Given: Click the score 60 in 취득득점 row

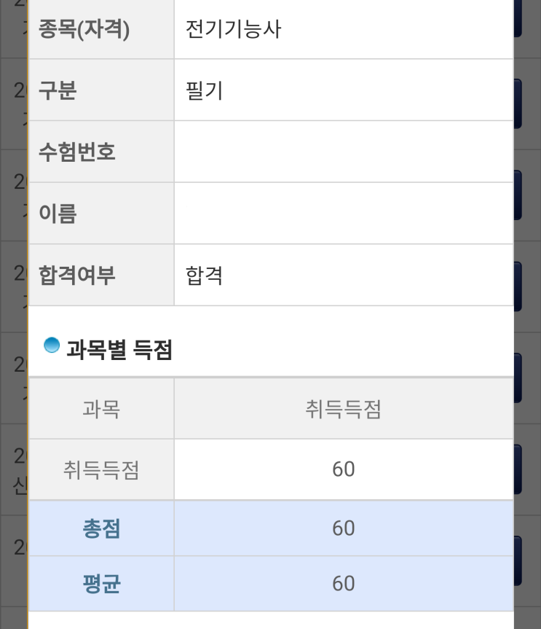Looking at the screenshot, I should pos(343,469).
